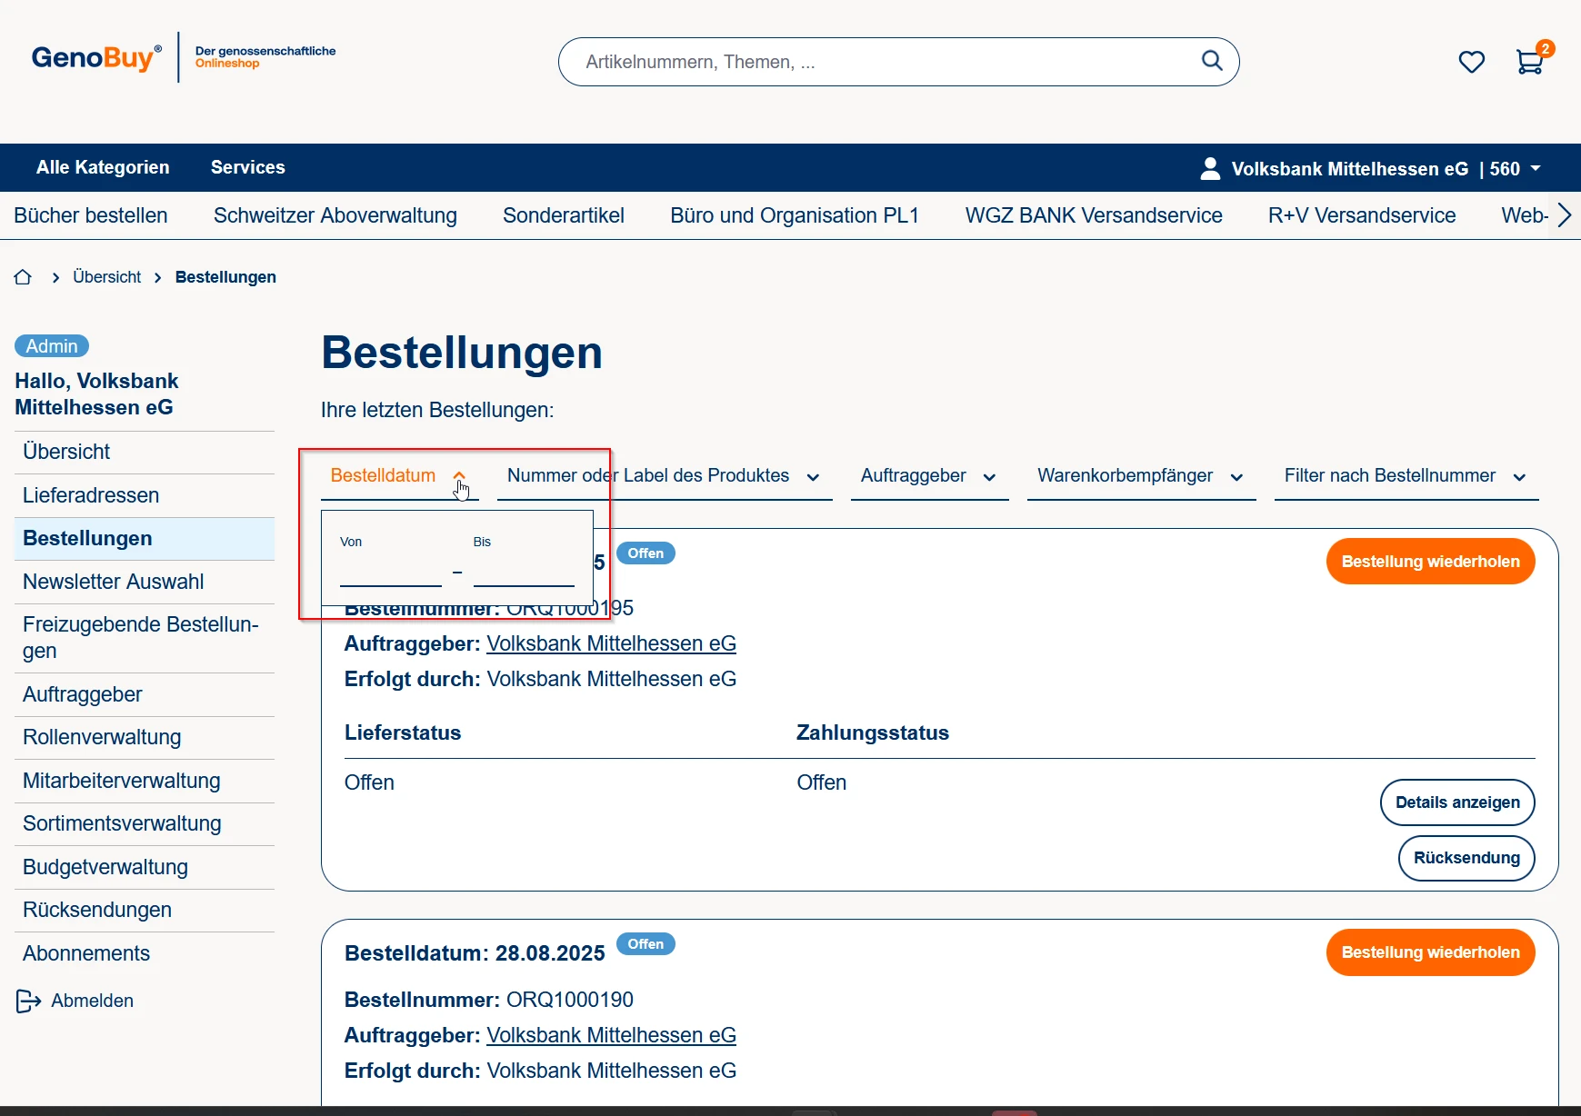Click the search magnifier icon
1581x1116 pixels.
1211,61
